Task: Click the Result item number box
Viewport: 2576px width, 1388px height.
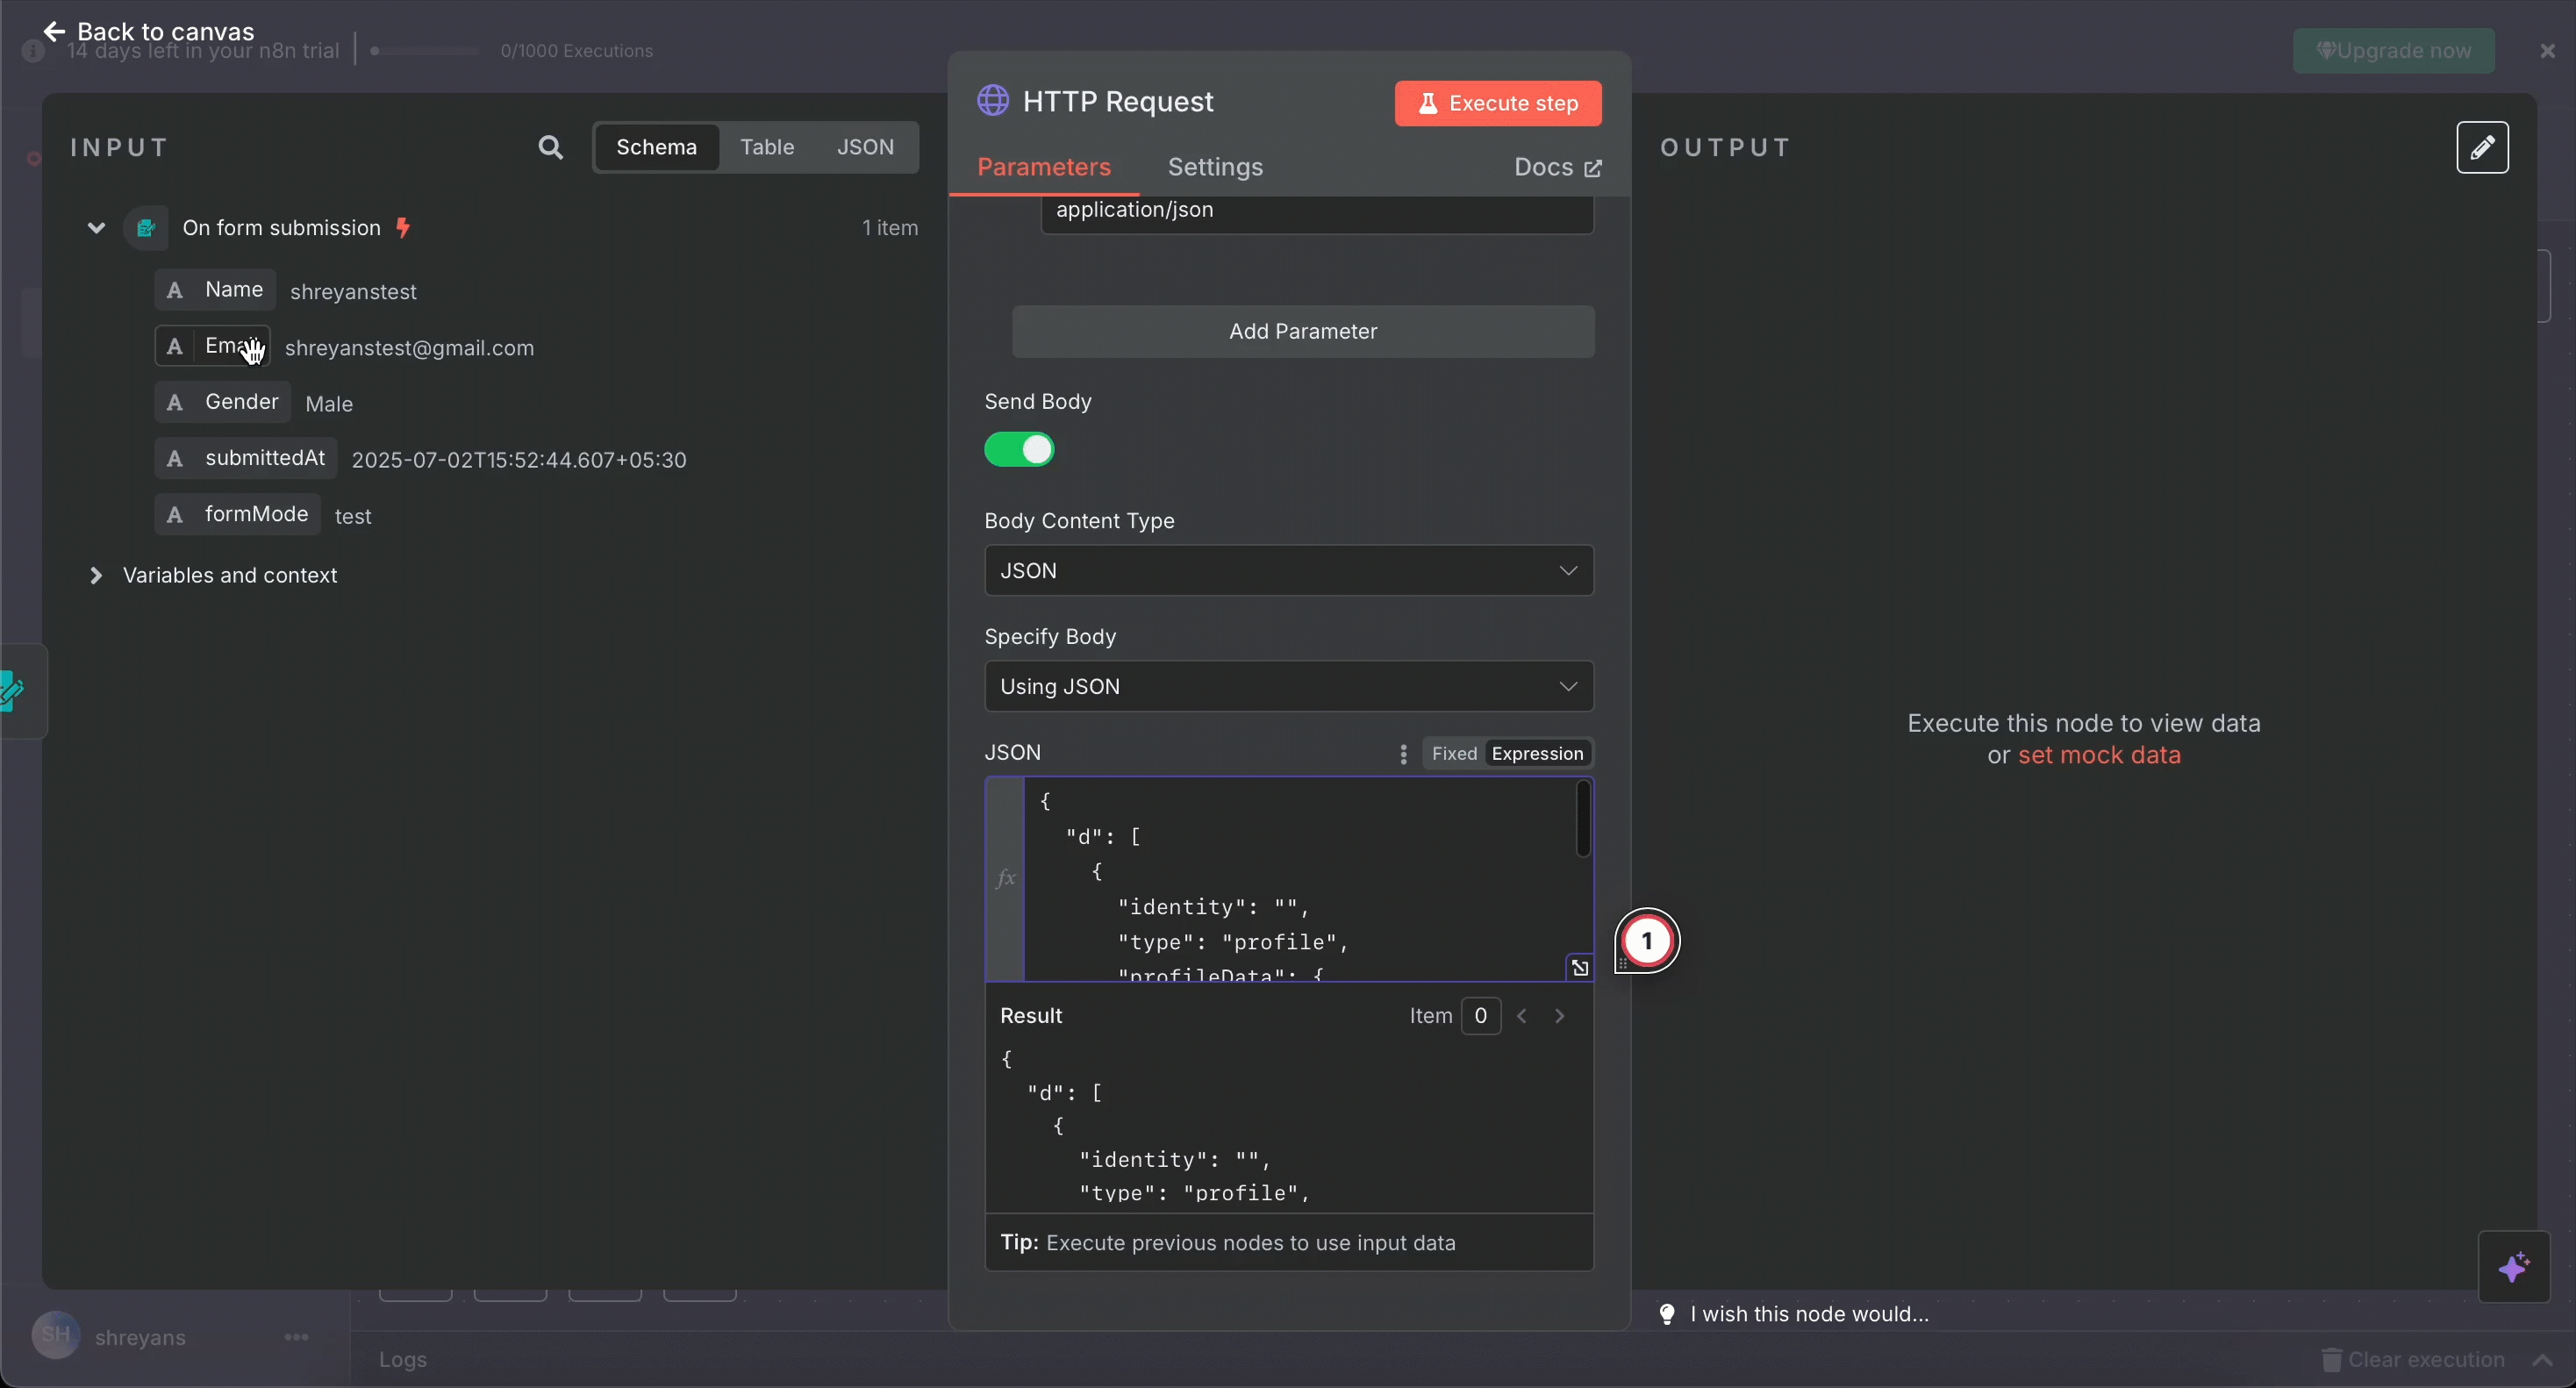Action: coord(1480,1016)
